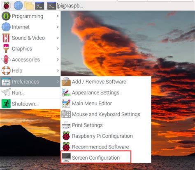This screenshot has width=195, height=170.
Task: Launch the web browser globe icon in taskbar
Action: [x=18, y=5]
